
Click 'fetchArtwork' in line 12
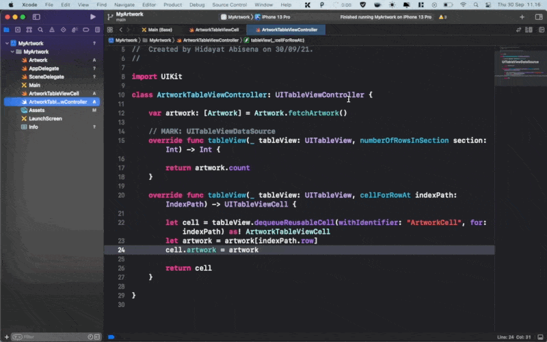coord(313,113)
